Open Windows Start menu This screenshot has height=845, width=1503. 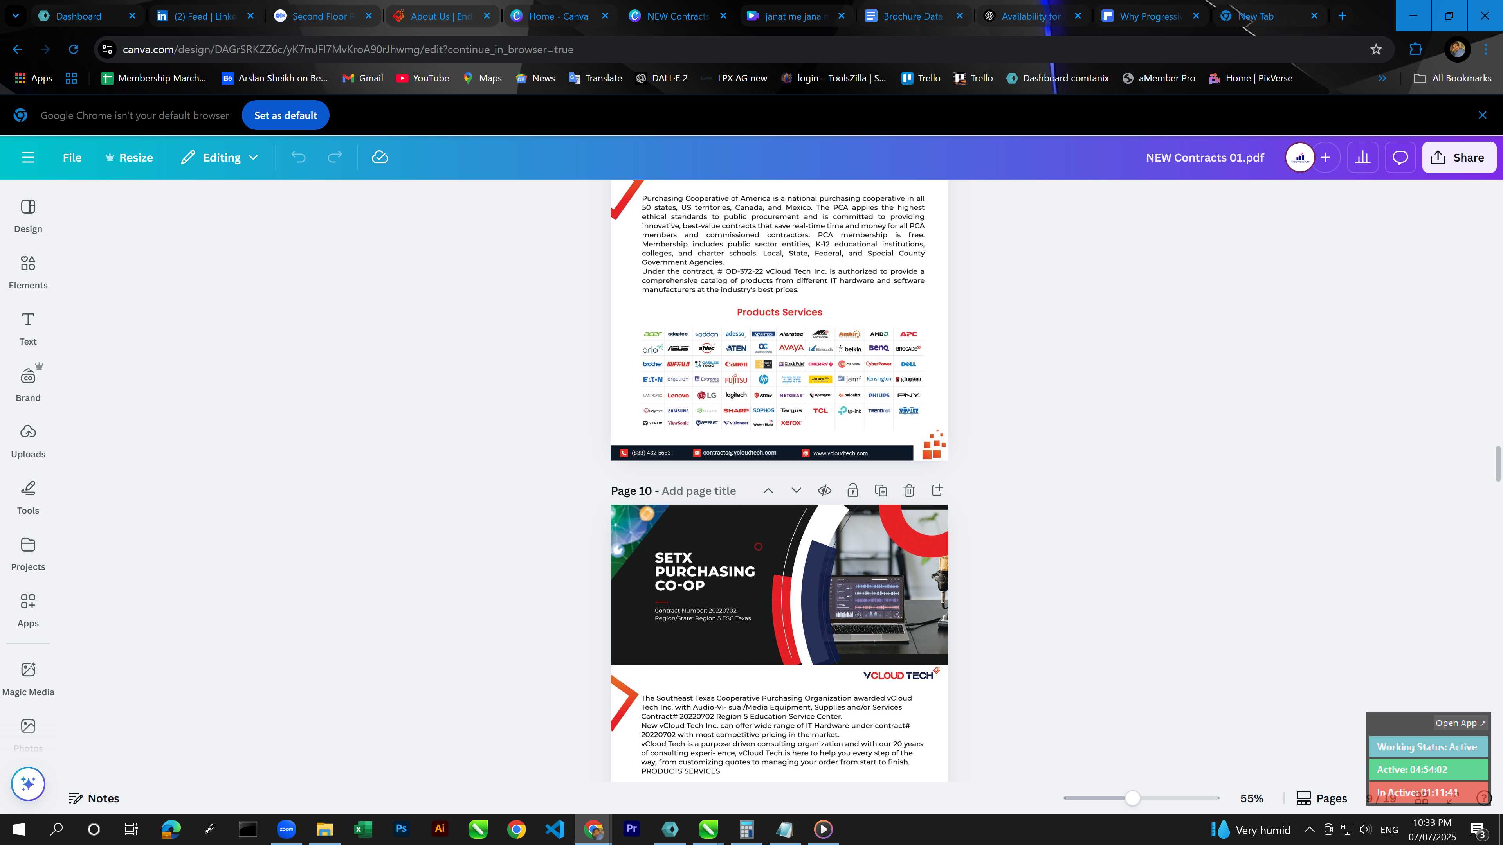point(19,829)
